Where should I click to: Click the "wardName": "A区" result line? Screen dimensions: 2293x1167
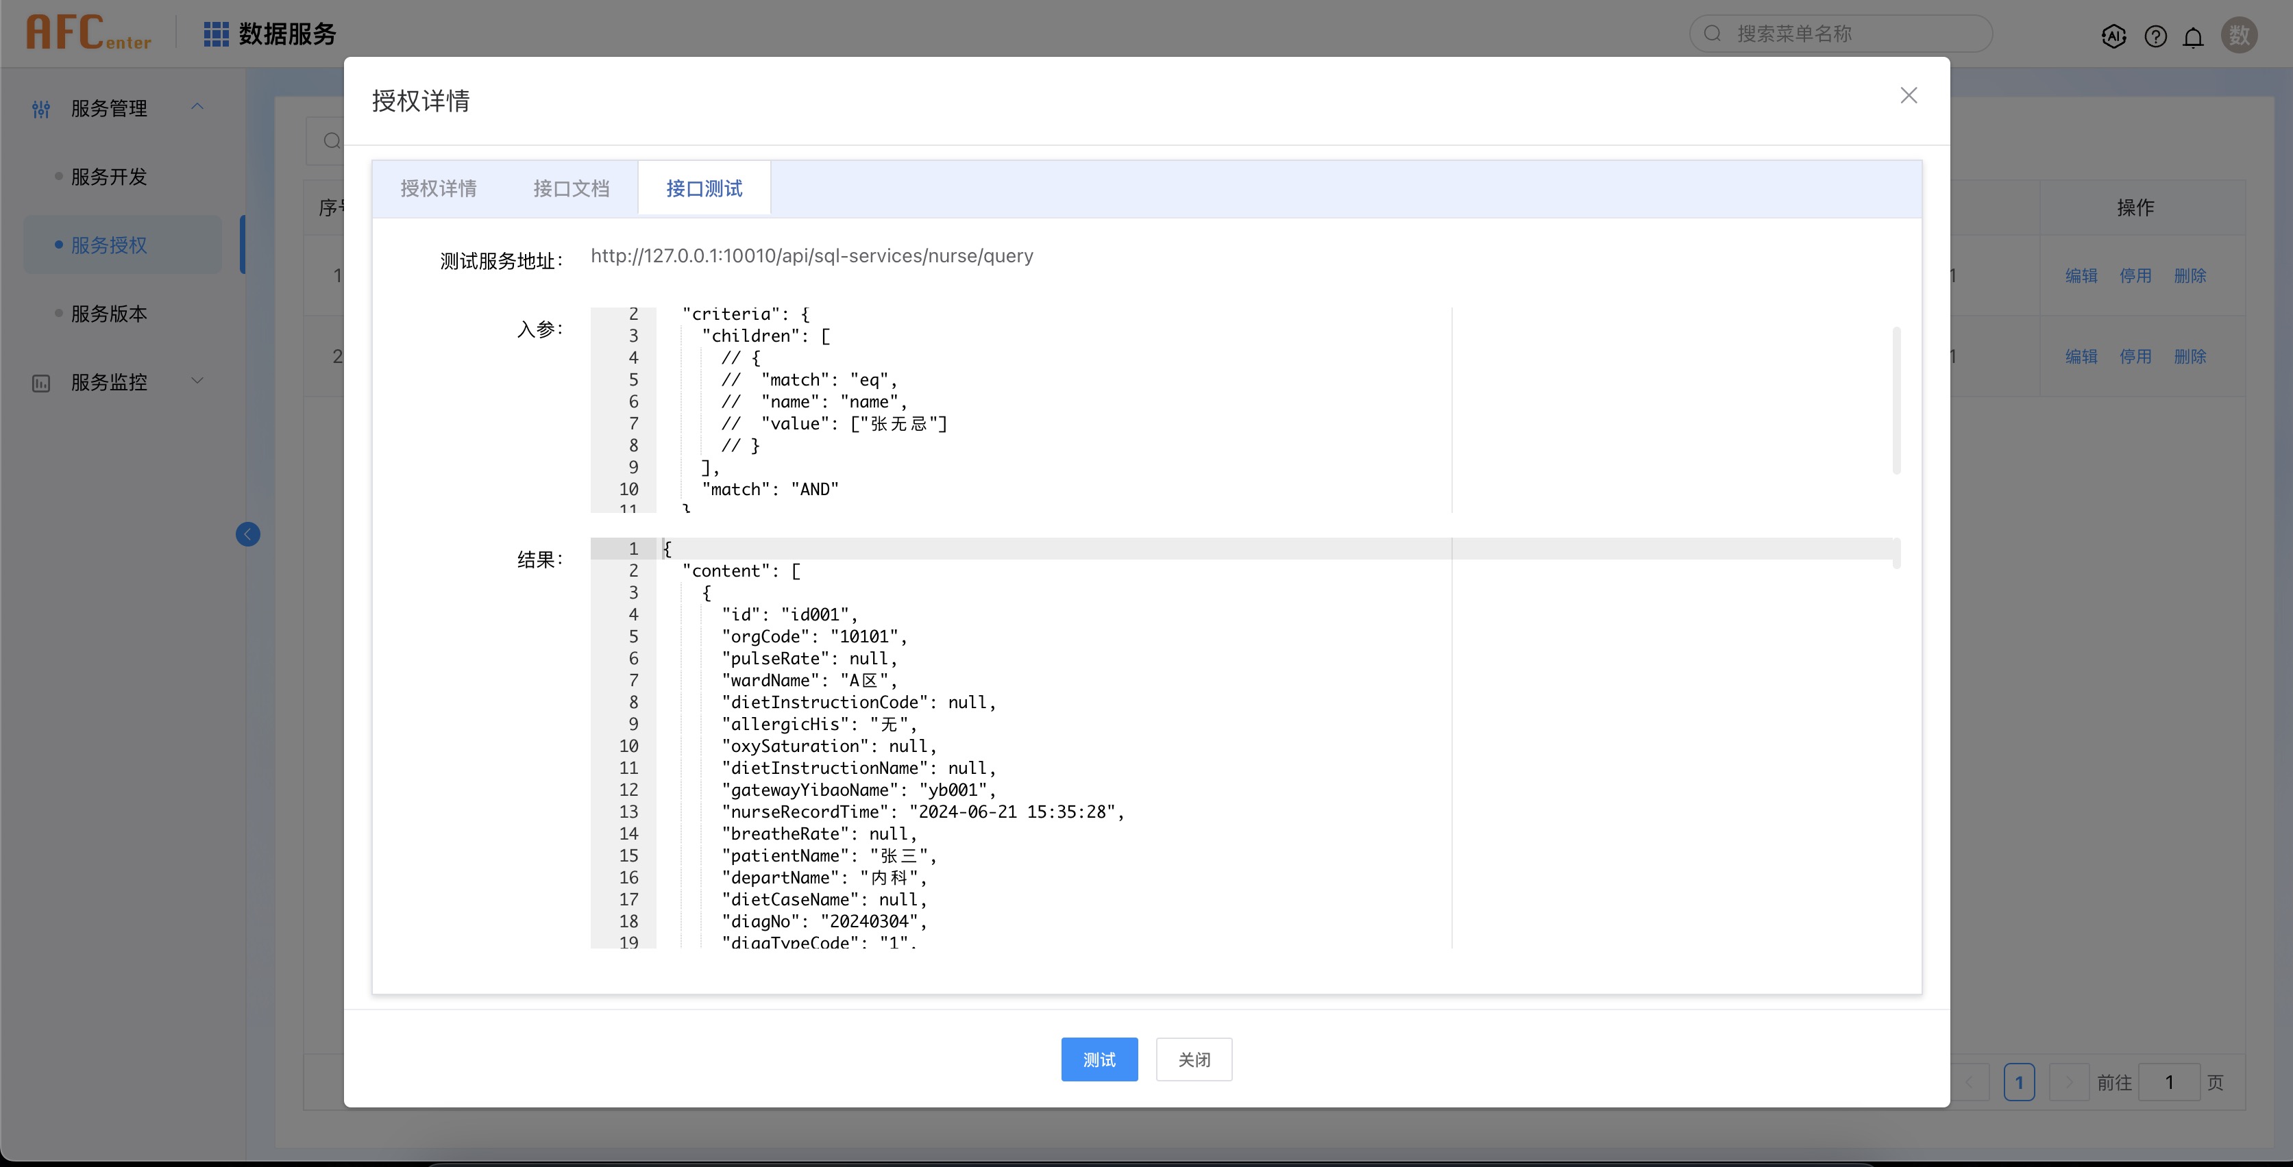point(809,681)
